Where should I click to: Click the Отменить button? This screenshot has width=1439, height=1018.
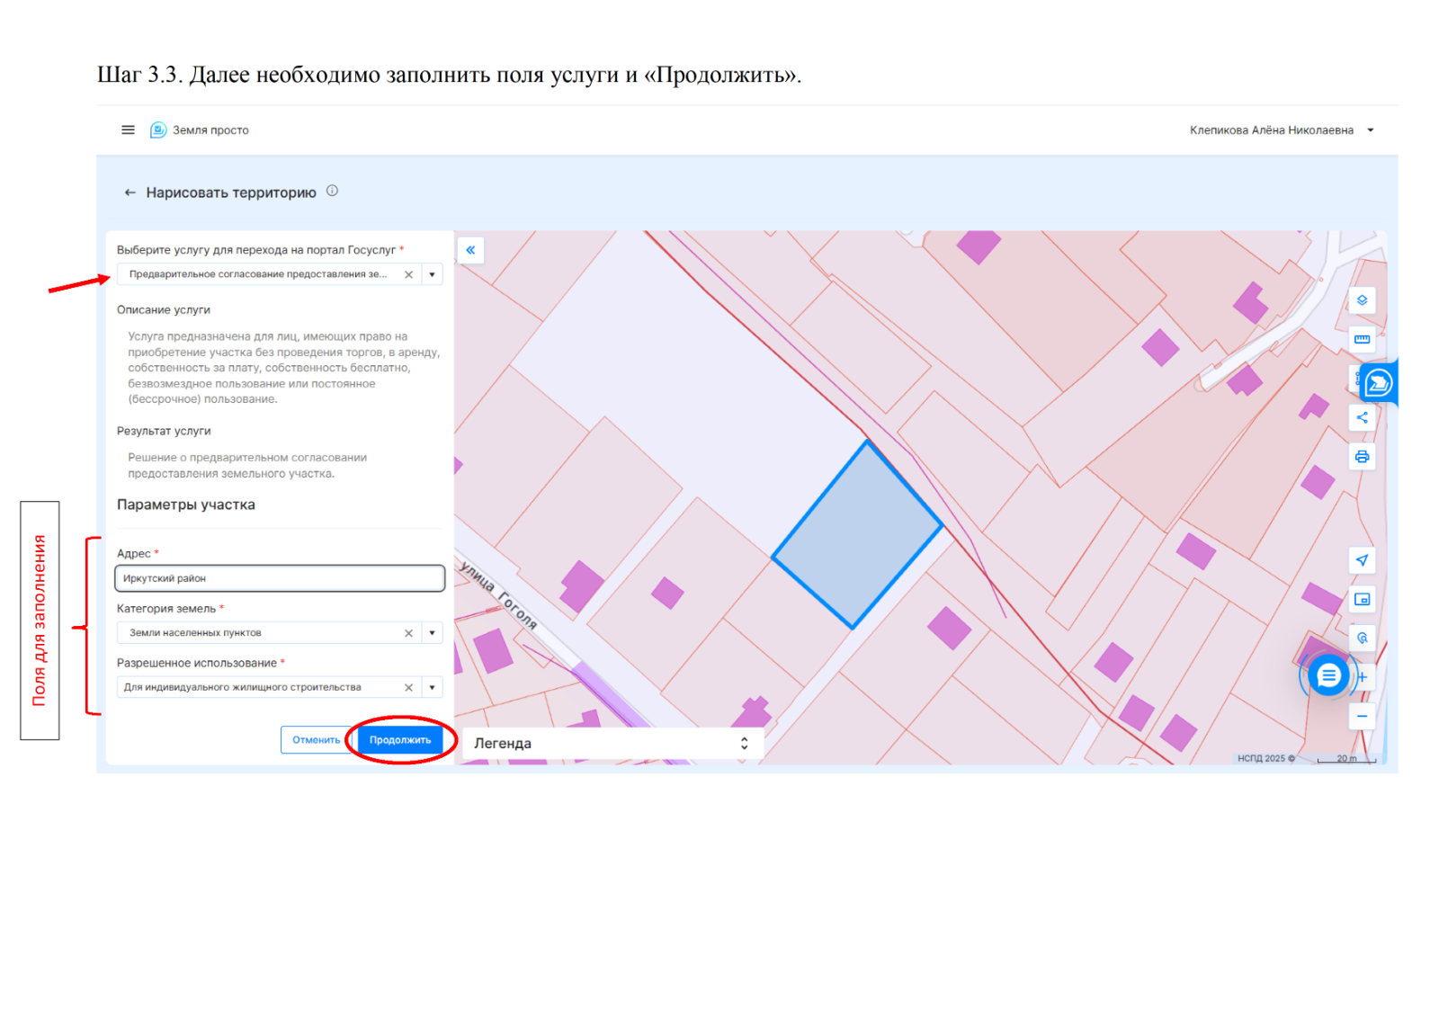pos(317,740)
